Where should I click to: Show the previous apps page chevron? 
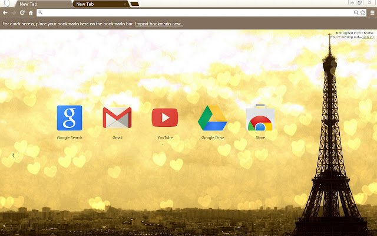tap(14, 155)
